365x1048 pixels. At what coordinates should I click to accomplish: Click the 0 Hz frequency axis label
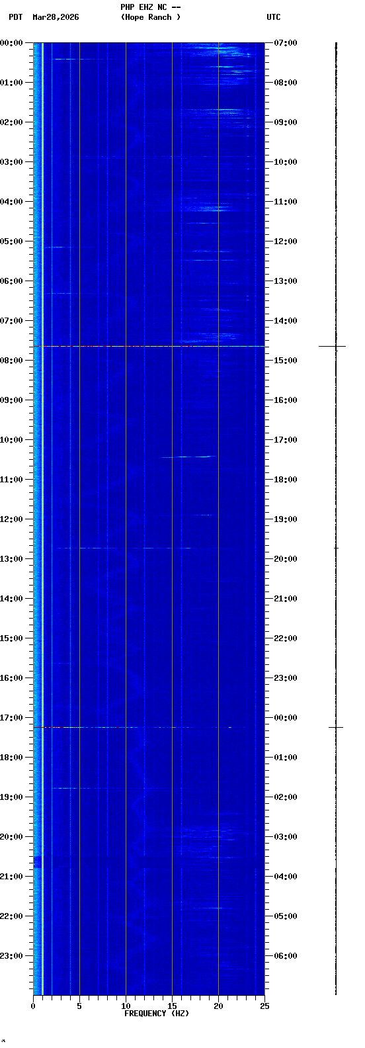tap(33, 1006)
